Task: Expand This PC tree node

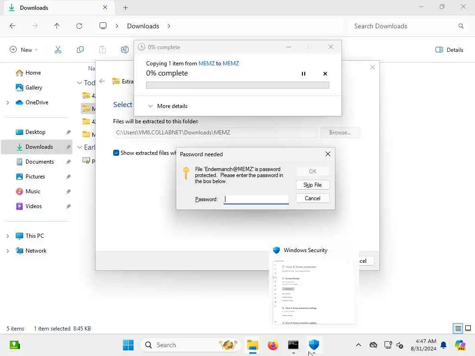Action: (7, 236)
